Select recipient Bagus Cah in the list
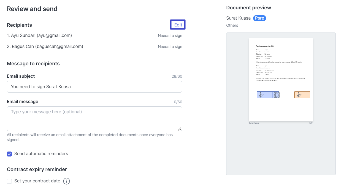The image size is (341, 189). pyautogui.click(x=45, y=46)
